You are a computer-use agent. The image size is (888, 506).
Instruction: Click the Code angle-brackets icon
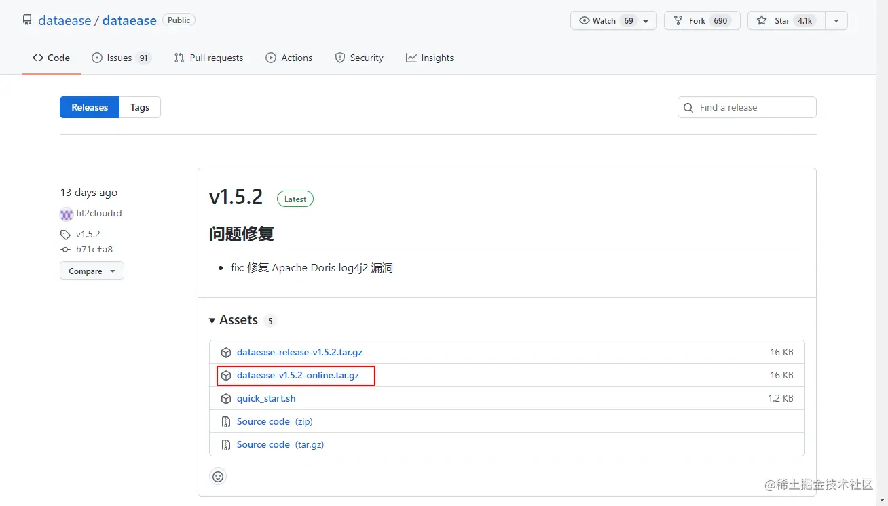(x=38, y=58)
